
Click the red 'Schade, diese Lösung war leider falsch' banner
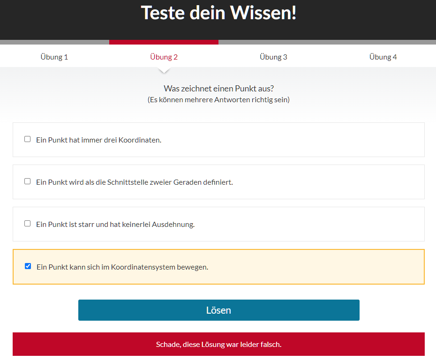point(218,344)
